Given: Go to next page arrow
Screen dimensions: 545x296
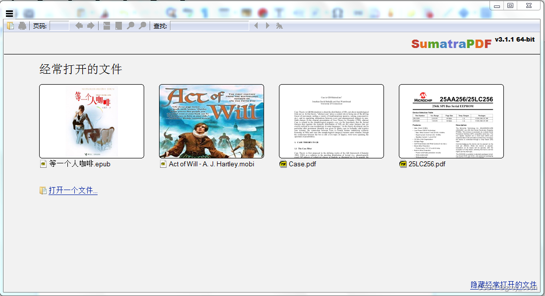Looking at the screenshot, I should (91, 26).
